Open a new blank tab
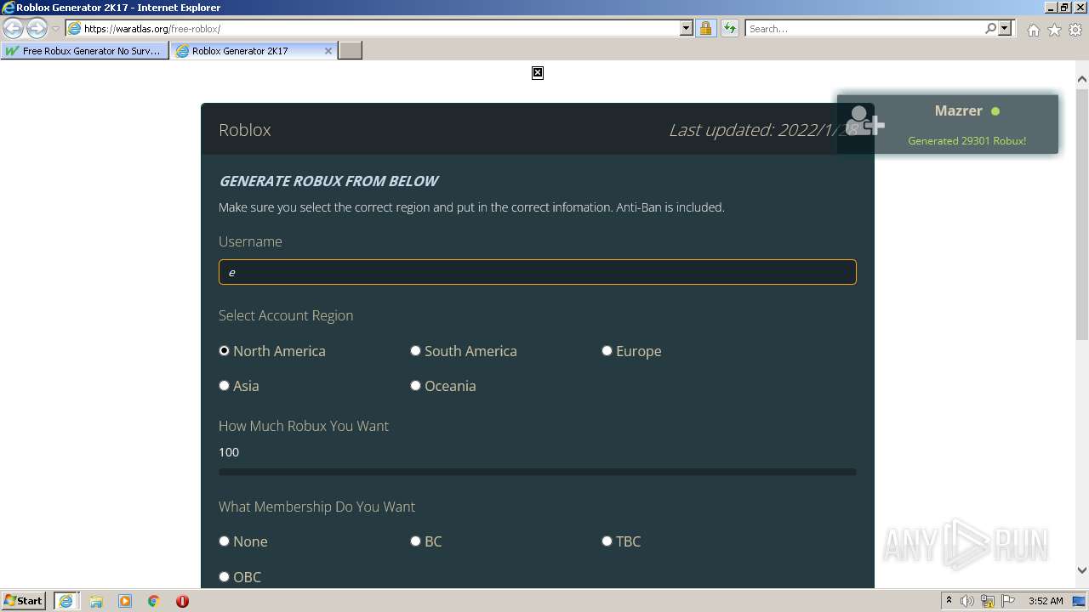 pyautogui.click(x=351, y=51)
